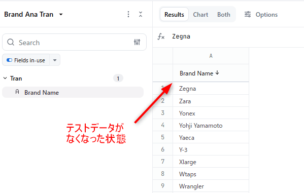Click the fx formula icon
Image resolution: width=304 pixels, height=193 pixels.
[161, 36]
